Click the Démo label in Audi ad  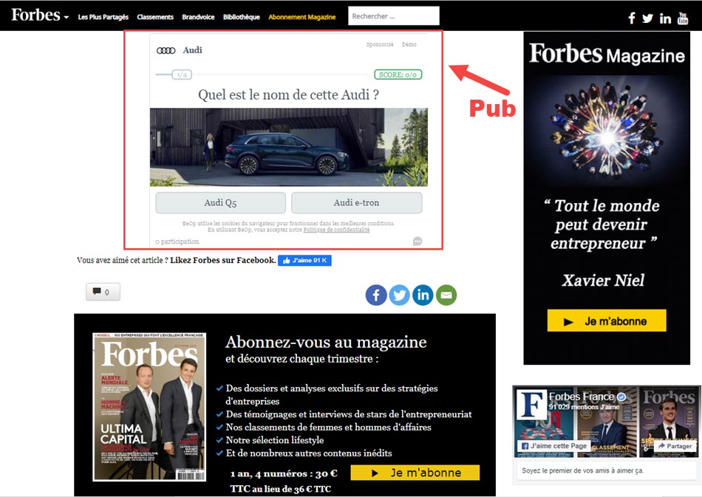(x=409, y=44)
